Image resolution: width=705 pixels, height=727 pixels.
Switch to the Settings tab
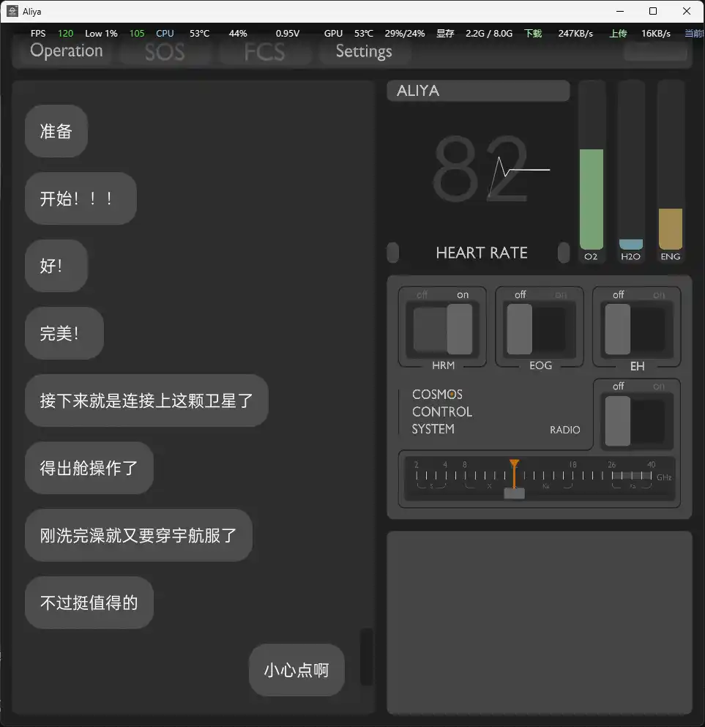point(363,51)
